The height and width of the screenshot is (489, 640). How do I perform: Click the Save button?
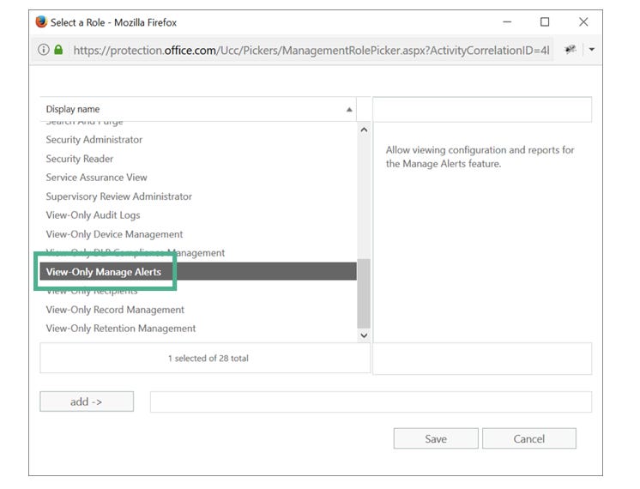tap(436, 438)
